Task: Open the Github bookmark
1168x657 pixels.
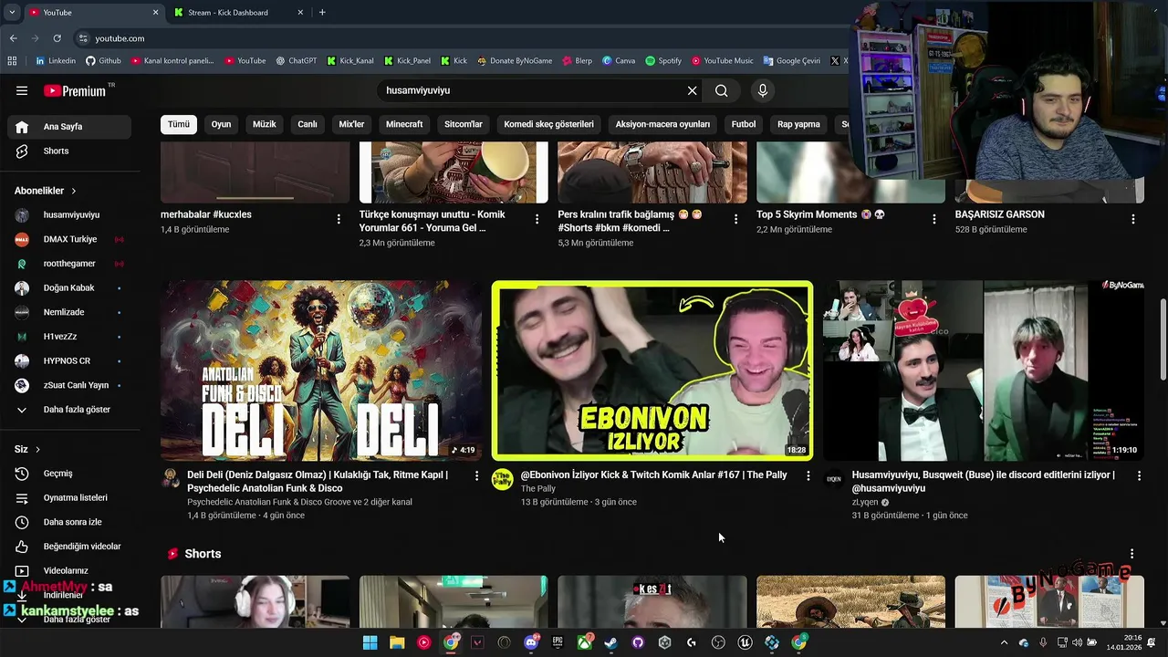Action: [x=103, y=61]
